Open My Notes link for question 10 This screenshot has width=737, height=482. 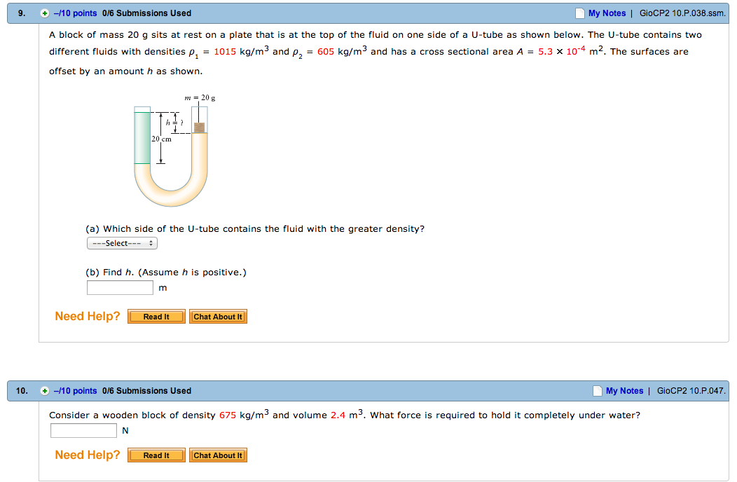tap(624, 391)
